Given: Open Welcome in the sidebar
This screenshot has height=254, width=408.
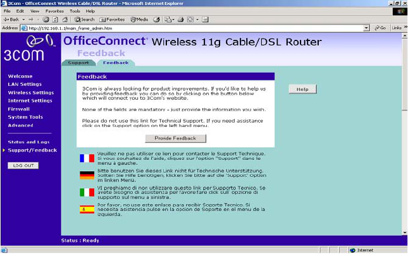Looking at the screenshot, I should coord(20,76).
